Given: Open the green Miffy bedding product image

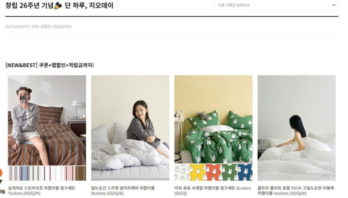Looking at the screenshot, I should tap(213, 119).
